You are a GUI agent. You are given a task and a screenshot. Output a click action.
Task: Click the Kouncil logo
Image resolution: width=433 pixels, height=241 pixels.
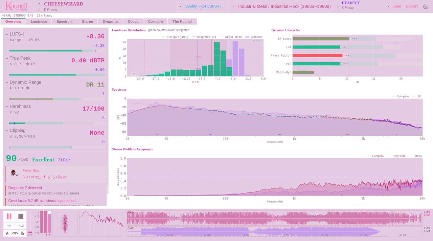[16, 6]
